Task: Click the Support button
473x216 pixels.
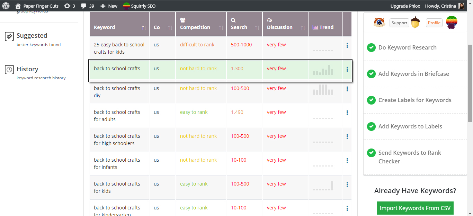Action: [399, 23]
